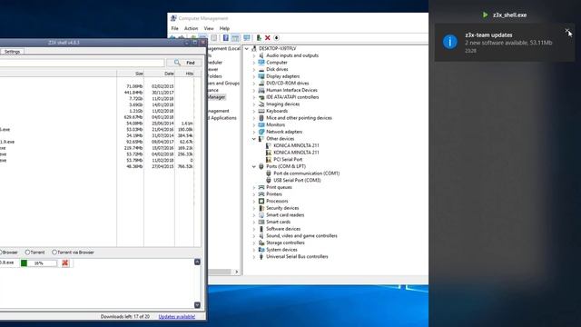The width and height of the screenshot is (581, 327).
Task: Click the PCI Serial Port warning icon
Action: [x=269, y=160]
